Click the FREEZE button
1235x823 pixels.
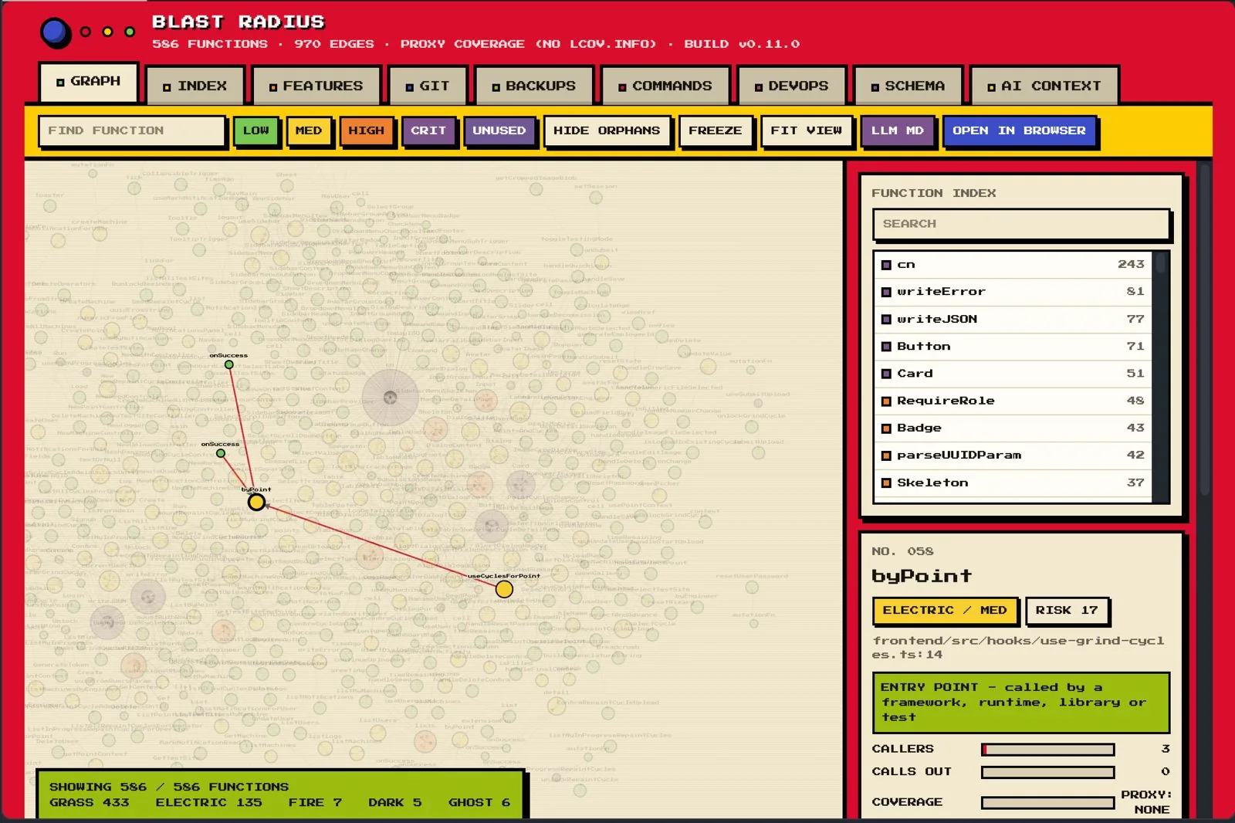click(x=715, y=130)
